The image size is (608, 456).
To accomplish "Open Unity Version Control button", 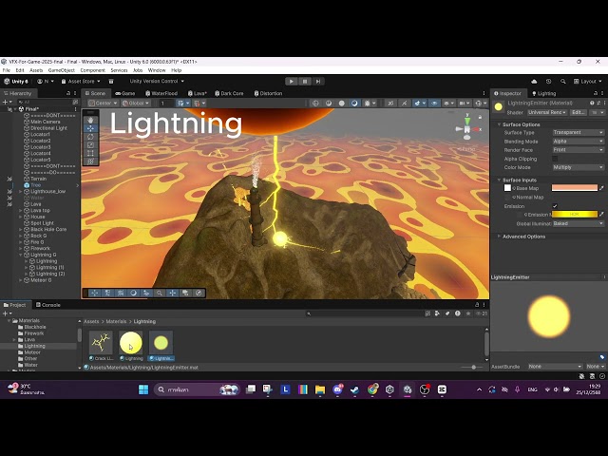I will [x=157, y=81].
